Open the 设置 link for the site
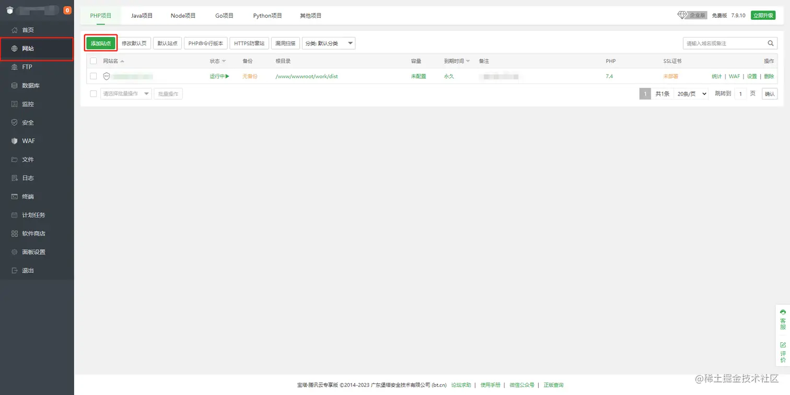Screen dimensions: 790x395 [752, 76]
